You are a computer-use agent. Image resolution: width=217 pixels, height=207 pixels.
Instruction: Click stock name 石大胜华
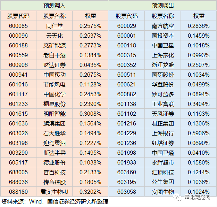(55, 133)
